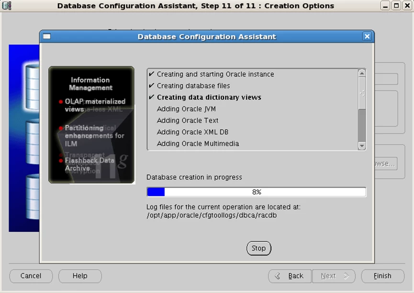Click the Stop button
414x293 pixels.
point(258,248)
